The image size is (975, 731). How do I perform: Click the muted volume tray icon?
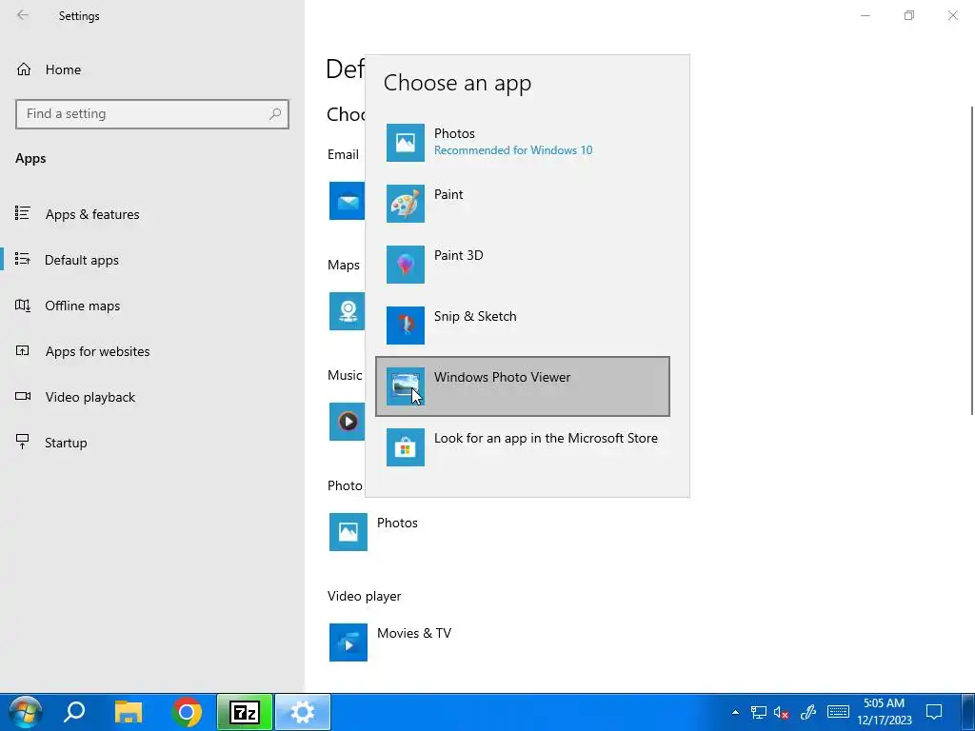[x=782, y=712]
